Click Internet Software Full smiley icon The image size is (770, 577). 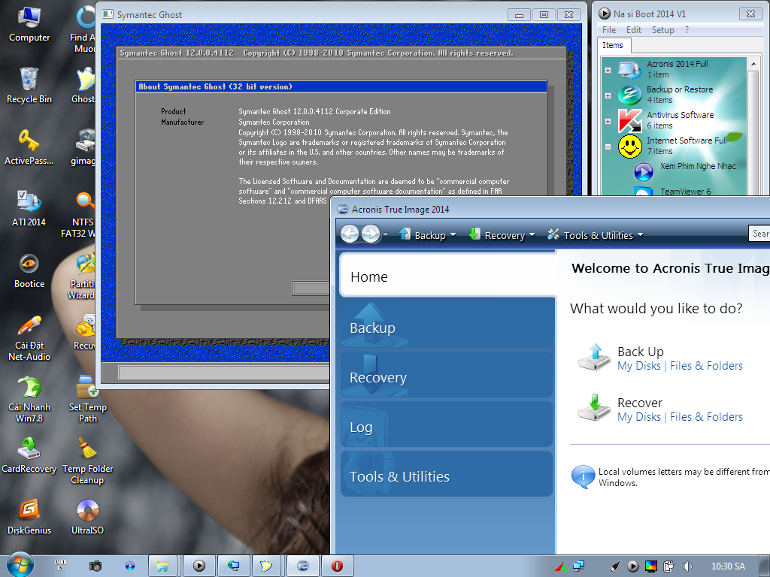click(629, 147)
